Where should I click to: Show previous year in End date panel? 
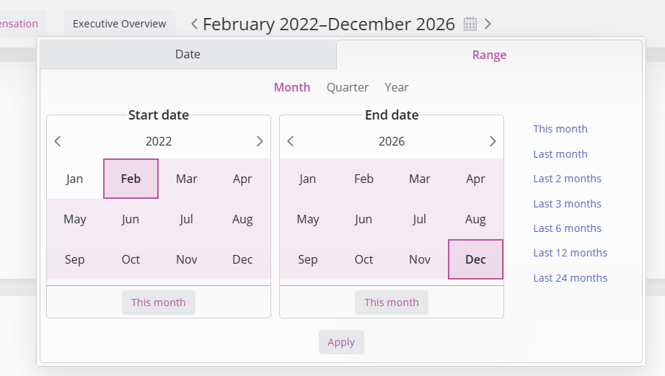click(x=291, y=141)
